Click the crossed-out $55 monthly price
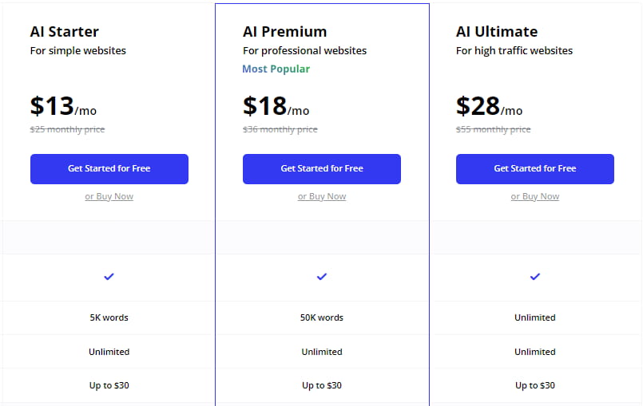 click(493, 129)
